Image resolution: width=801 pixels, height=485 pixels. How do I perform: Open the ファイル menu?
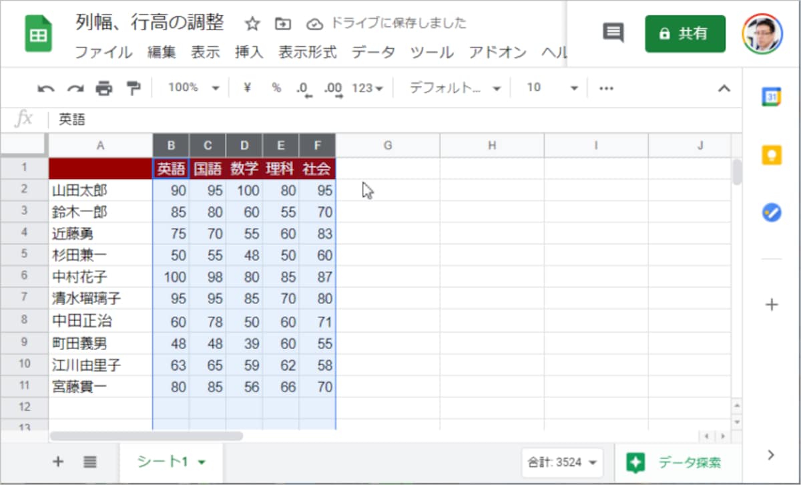[x=103, y=52]
